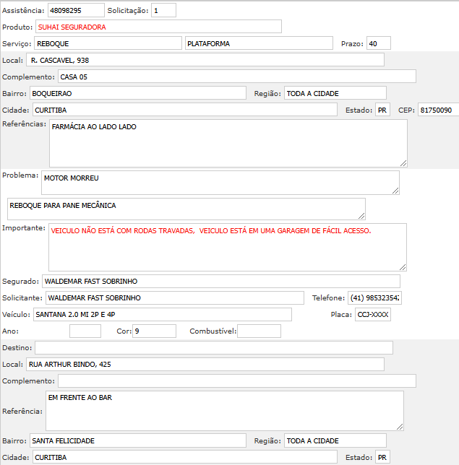Select the Solicitação number field
Image resolution: width=459 pixels, height=465 pixels.
click(x=163, y=10)
